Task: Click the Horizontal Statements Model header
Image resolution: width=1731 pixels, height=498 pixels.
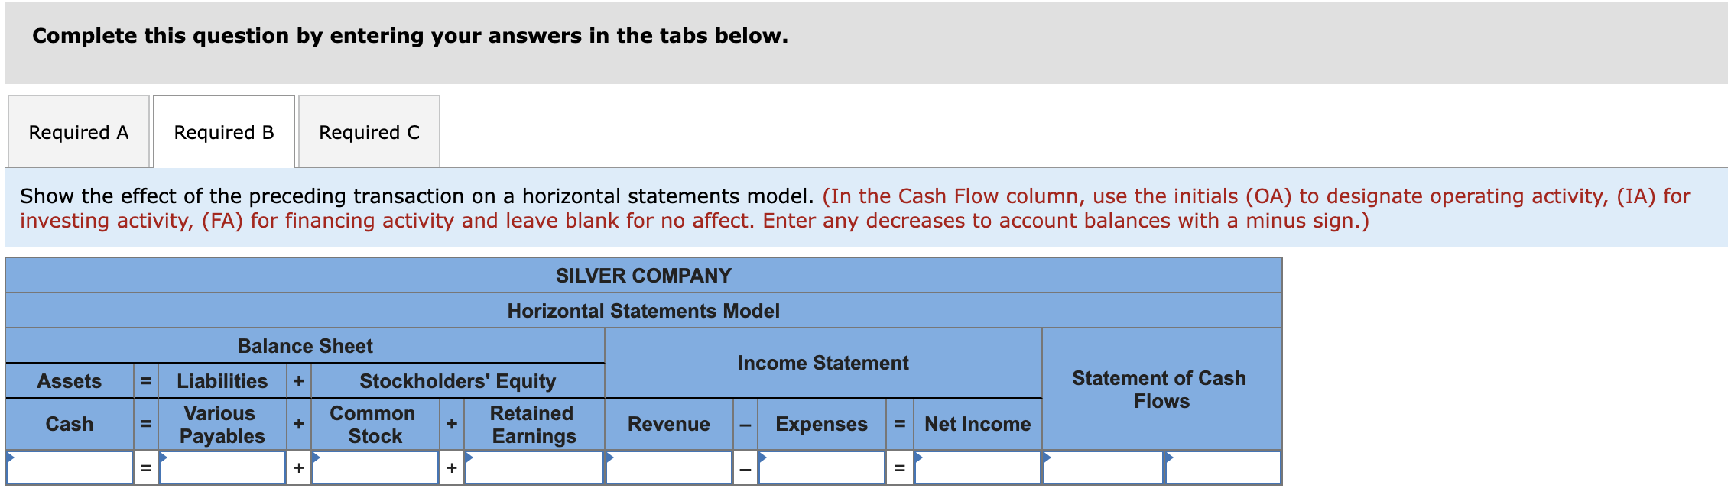Action: pos(642,311)
